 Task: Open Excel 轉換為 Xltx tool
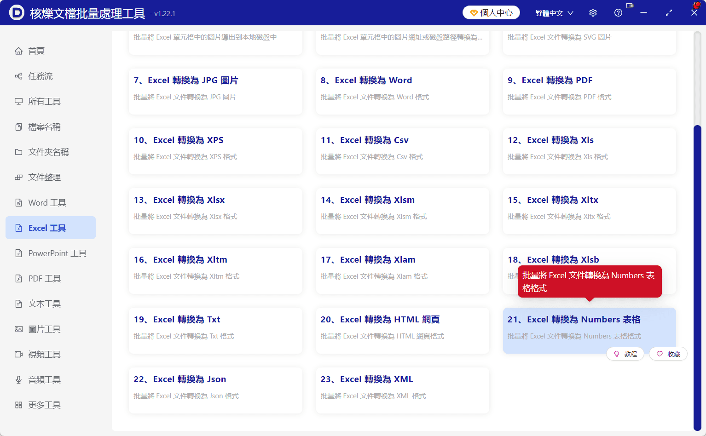pyautogui.click(x=590, y=211)
